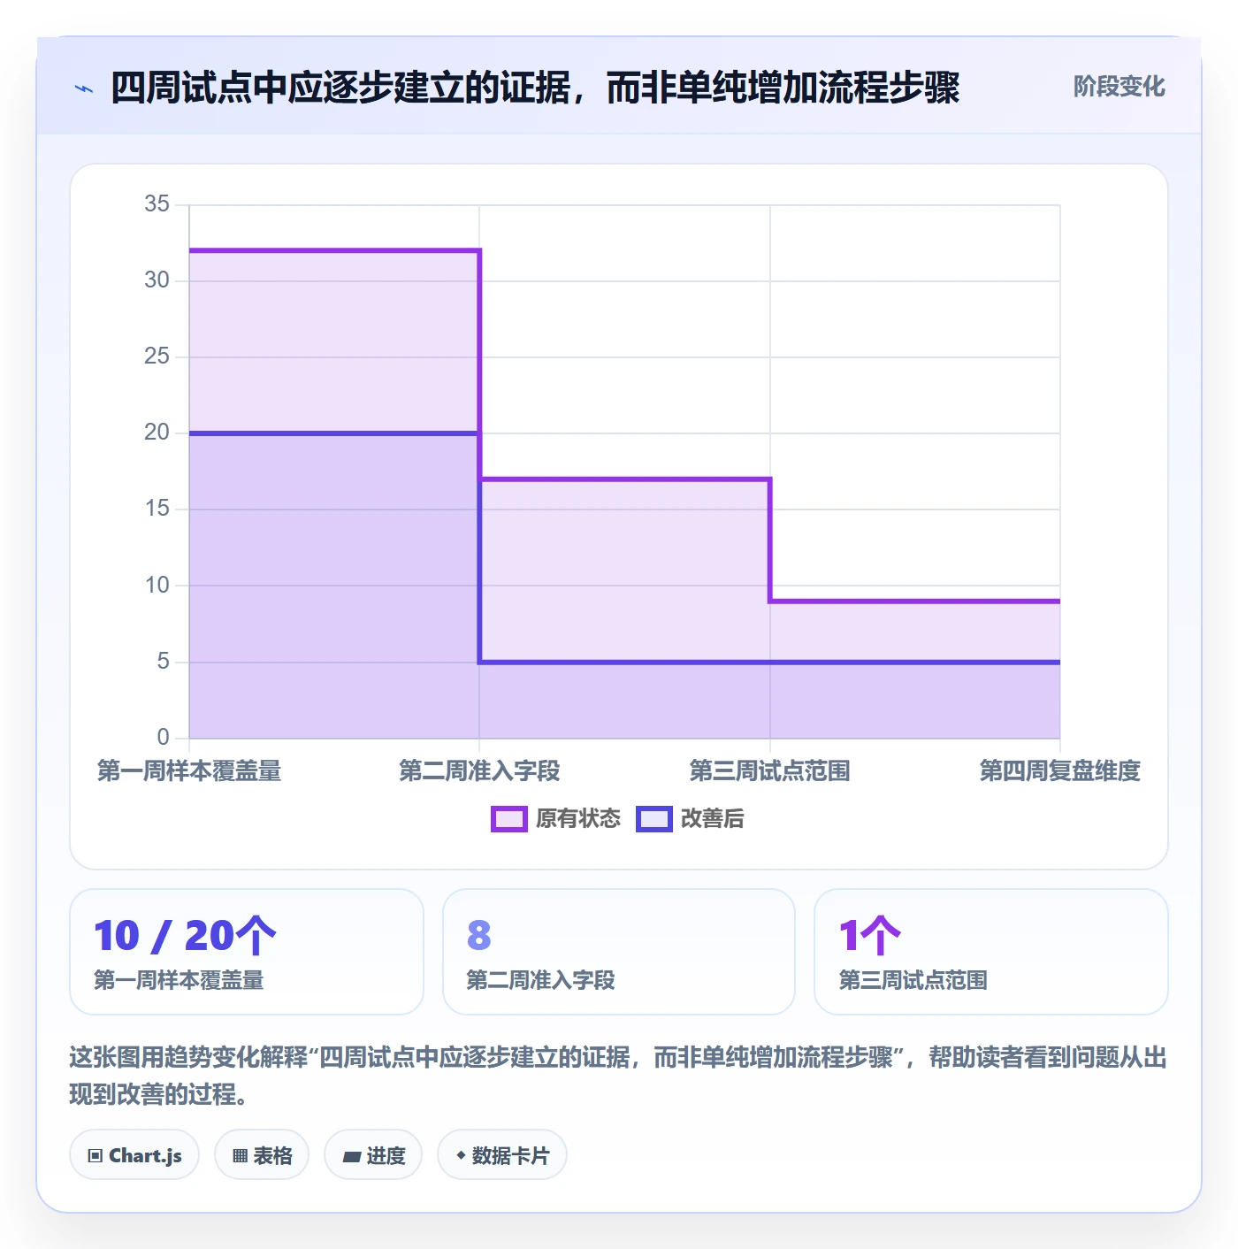Click the y-axis tick label 35

click(x=157, y=204)
